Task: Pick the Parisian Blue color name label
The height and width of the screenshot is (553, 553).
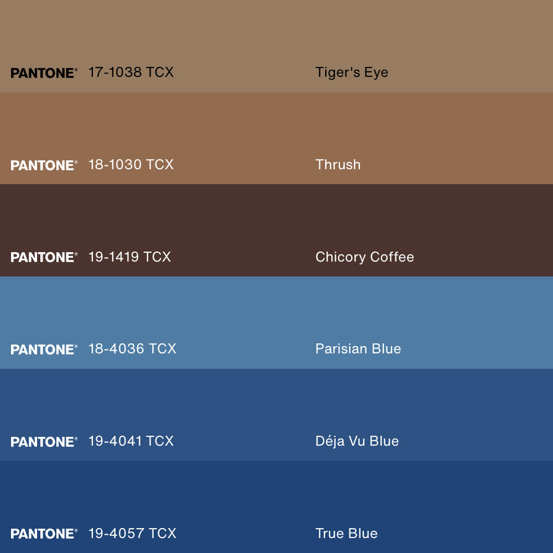Action: pos(358,349)
